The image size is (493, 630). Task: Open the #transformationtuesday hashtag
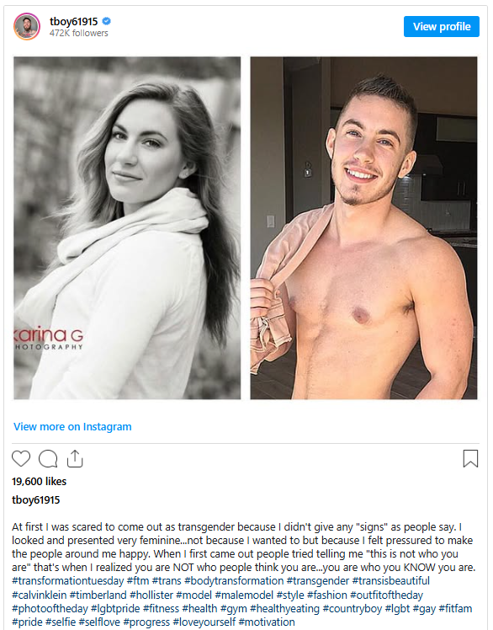pos(68,581)
